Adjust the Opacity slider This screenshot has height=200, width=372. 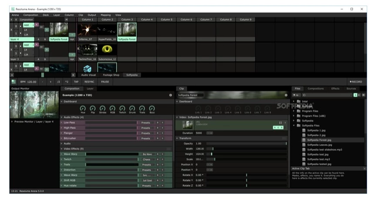click(247, 144)
